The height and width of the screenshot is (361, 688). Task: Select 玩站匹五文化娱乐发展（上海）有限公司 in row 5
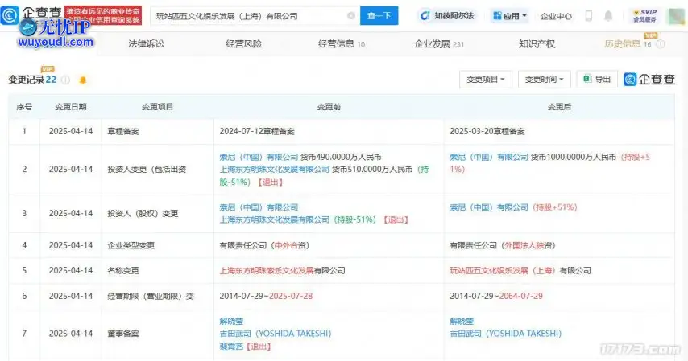520,270
